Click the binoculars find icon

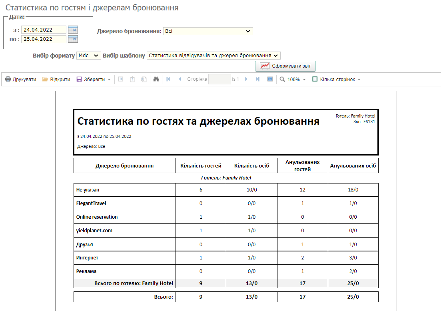click(156, 80)
